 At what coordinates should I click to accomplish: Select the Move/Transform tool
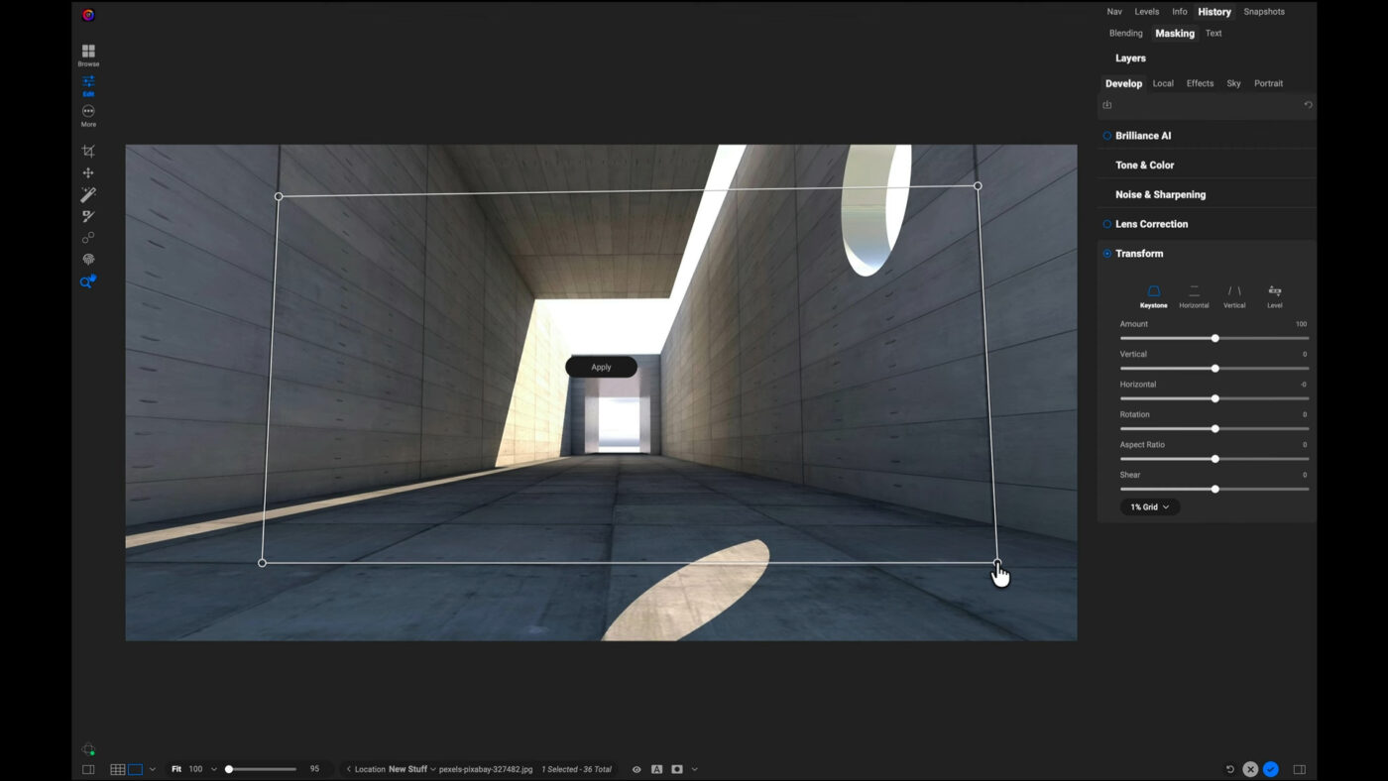88,173
